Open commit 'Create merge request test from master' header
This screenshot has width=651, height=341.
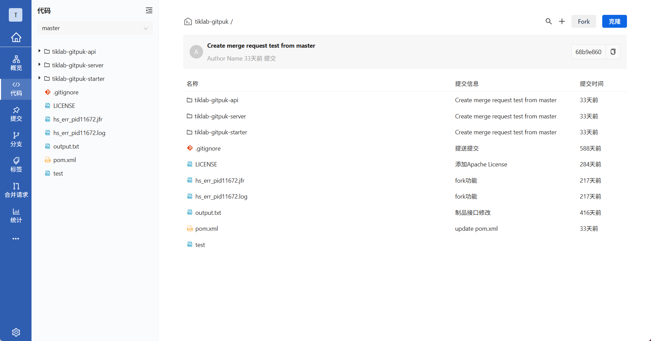point(261,46)
